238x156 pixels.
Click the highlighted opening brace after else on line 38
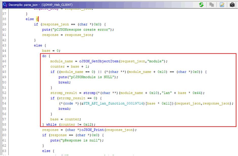[x=37, y=19]
